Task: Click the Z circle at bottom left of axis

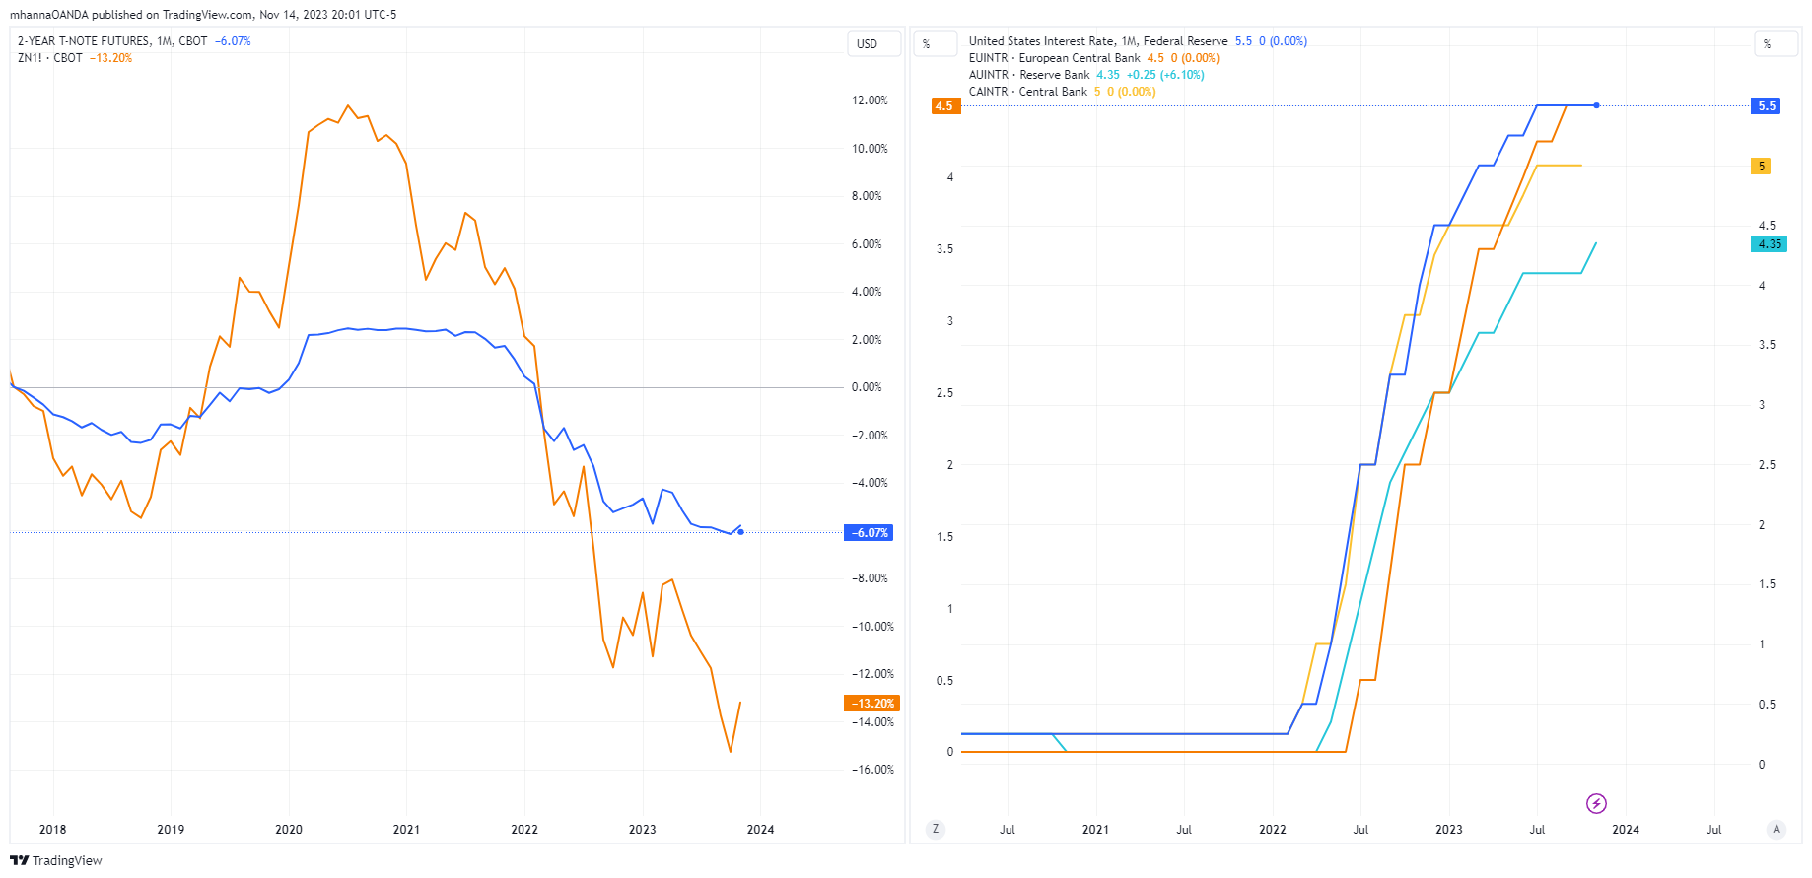Action: [x=935, y=829]
